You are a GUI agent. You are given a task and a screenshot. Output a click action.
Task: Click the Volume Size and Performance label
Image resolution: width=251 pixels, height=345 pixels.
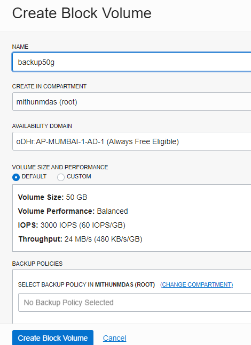60,167
